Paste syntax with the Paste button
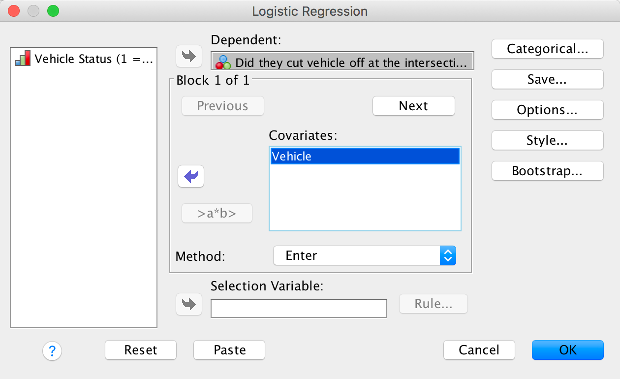 (x=229, y=350)
